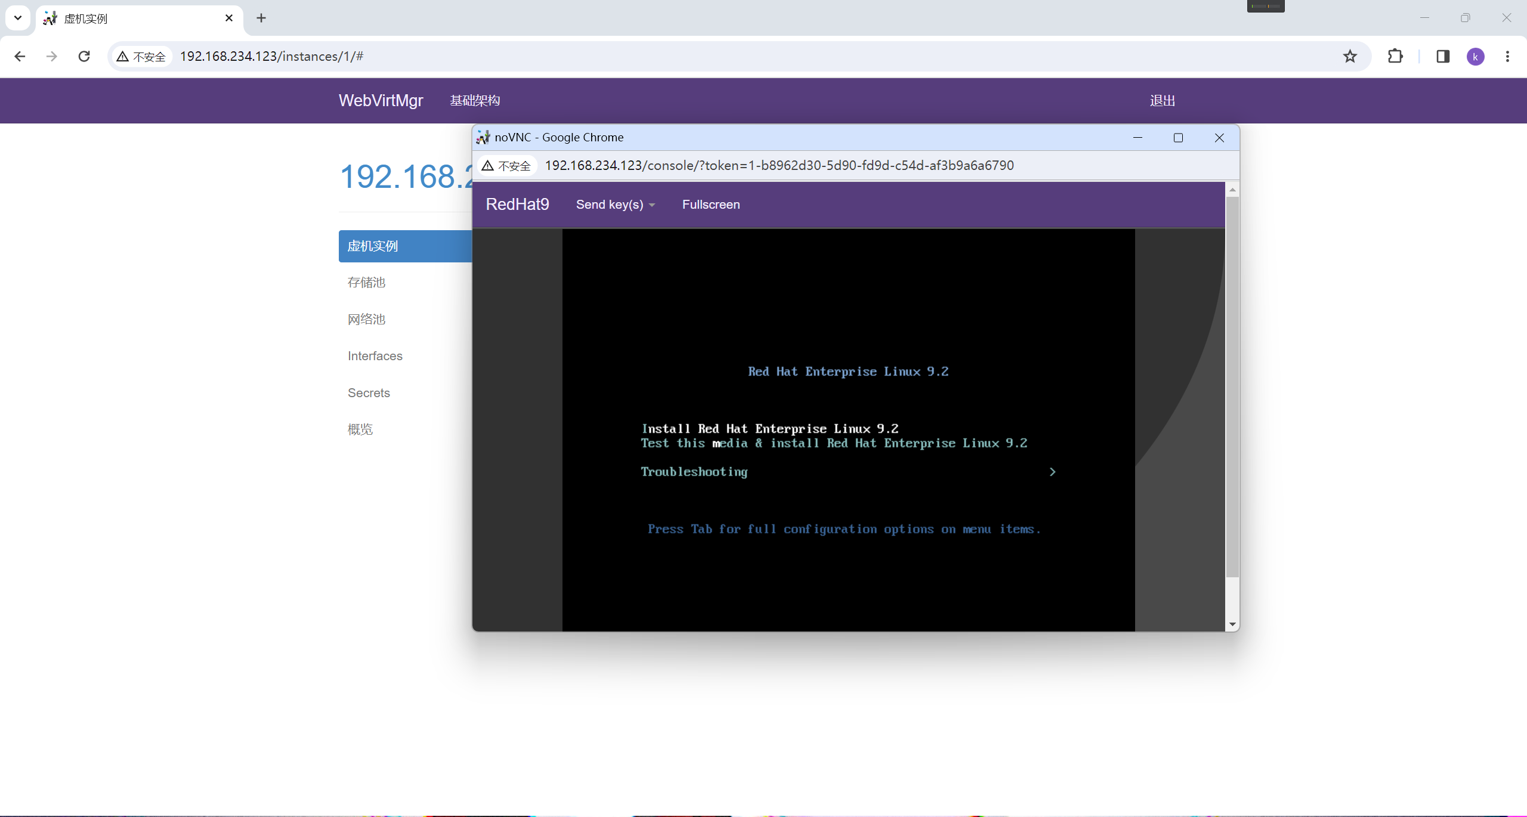Expand the Send key(s) dropdown
The image size is (1527, 817).
(x=616, y=205)
